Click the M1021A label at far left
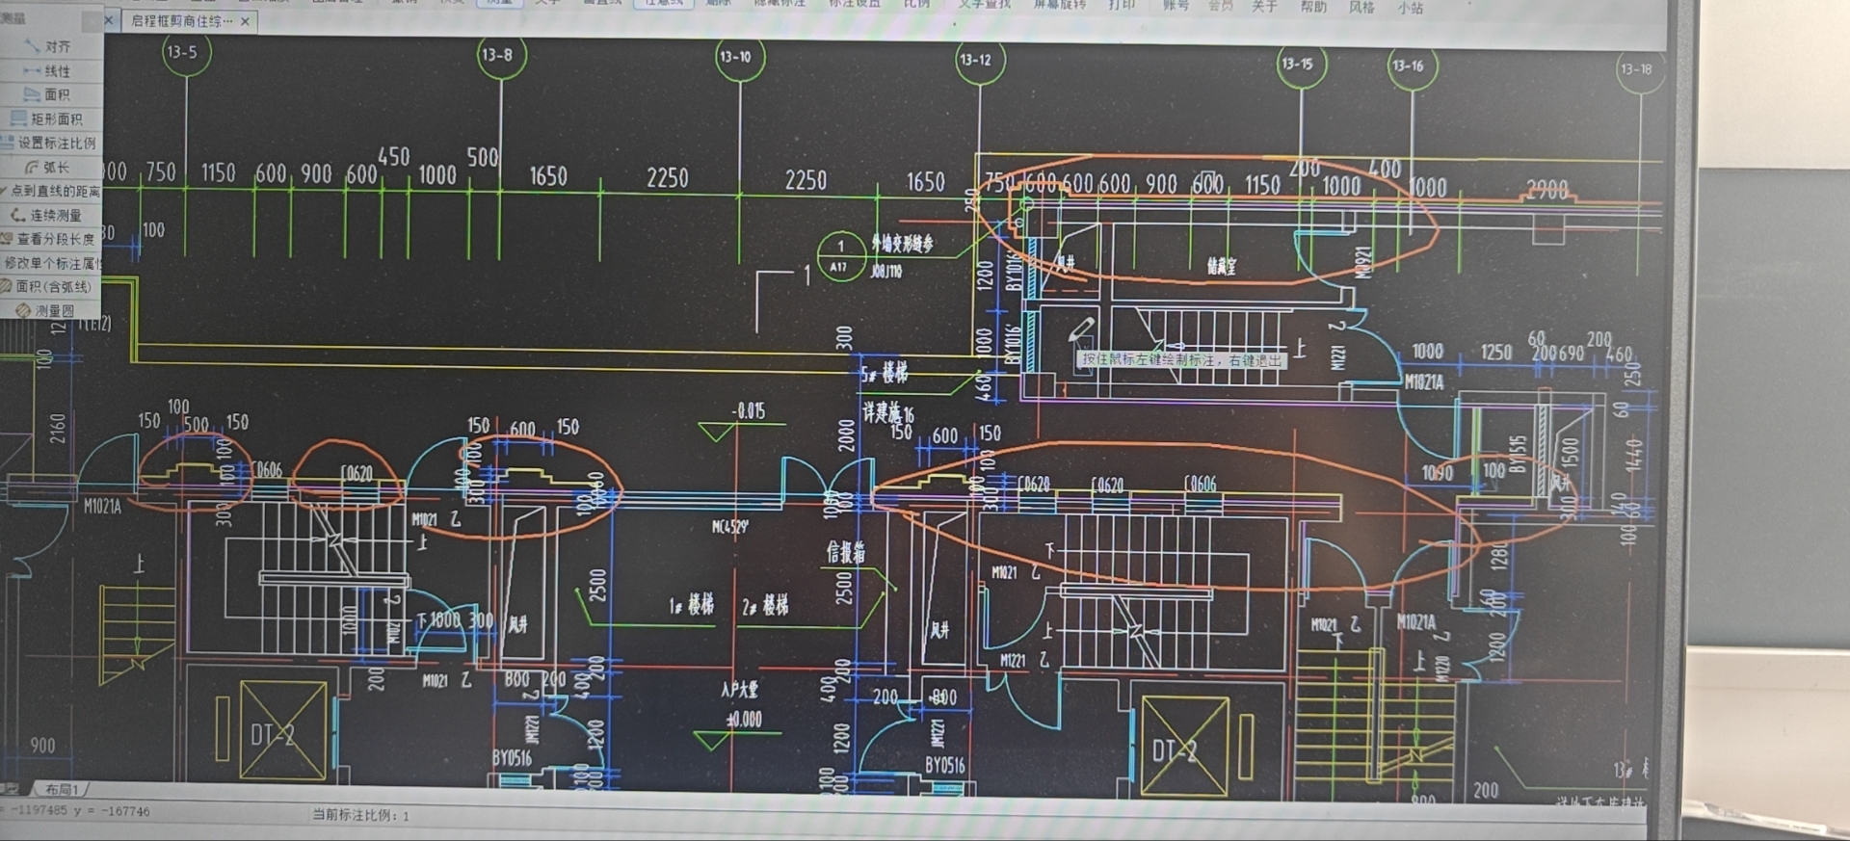The height and width of the screenshot is (841, 1850). (102, 507)
